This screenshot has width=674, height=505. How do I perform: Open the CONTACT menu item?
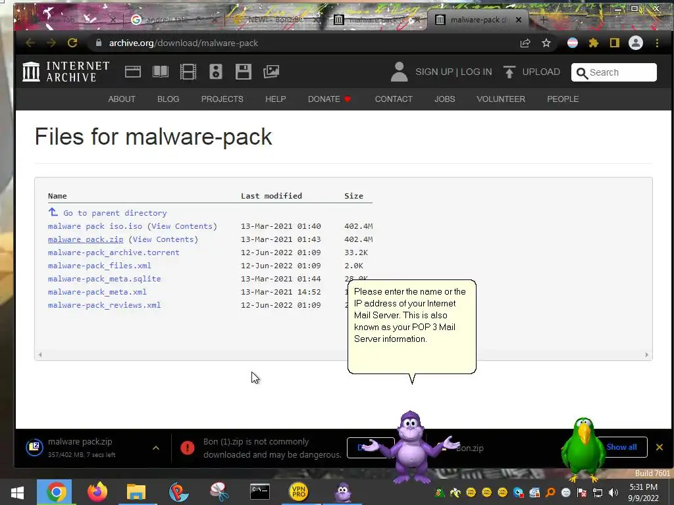tap(394, 99)
